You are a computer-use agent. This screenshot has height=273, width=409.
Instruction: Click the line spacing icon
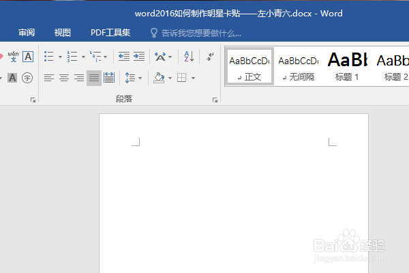pos(130,78)
